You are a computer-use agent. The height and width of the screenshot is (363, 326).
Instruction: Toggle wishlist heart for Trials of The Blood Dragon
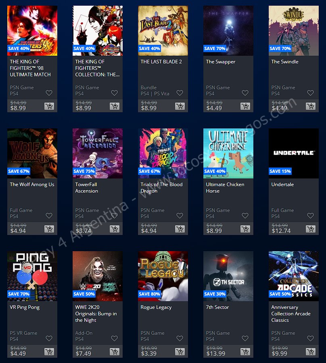coord(180,216)
